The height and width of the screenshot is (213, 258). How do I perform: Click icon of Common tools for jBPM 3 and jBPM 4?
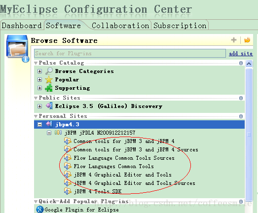tap(68, 141)
